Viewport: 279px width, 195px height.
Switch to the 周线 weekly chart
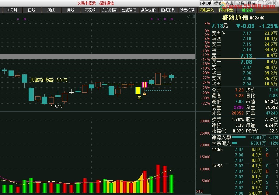pos(51,10)
